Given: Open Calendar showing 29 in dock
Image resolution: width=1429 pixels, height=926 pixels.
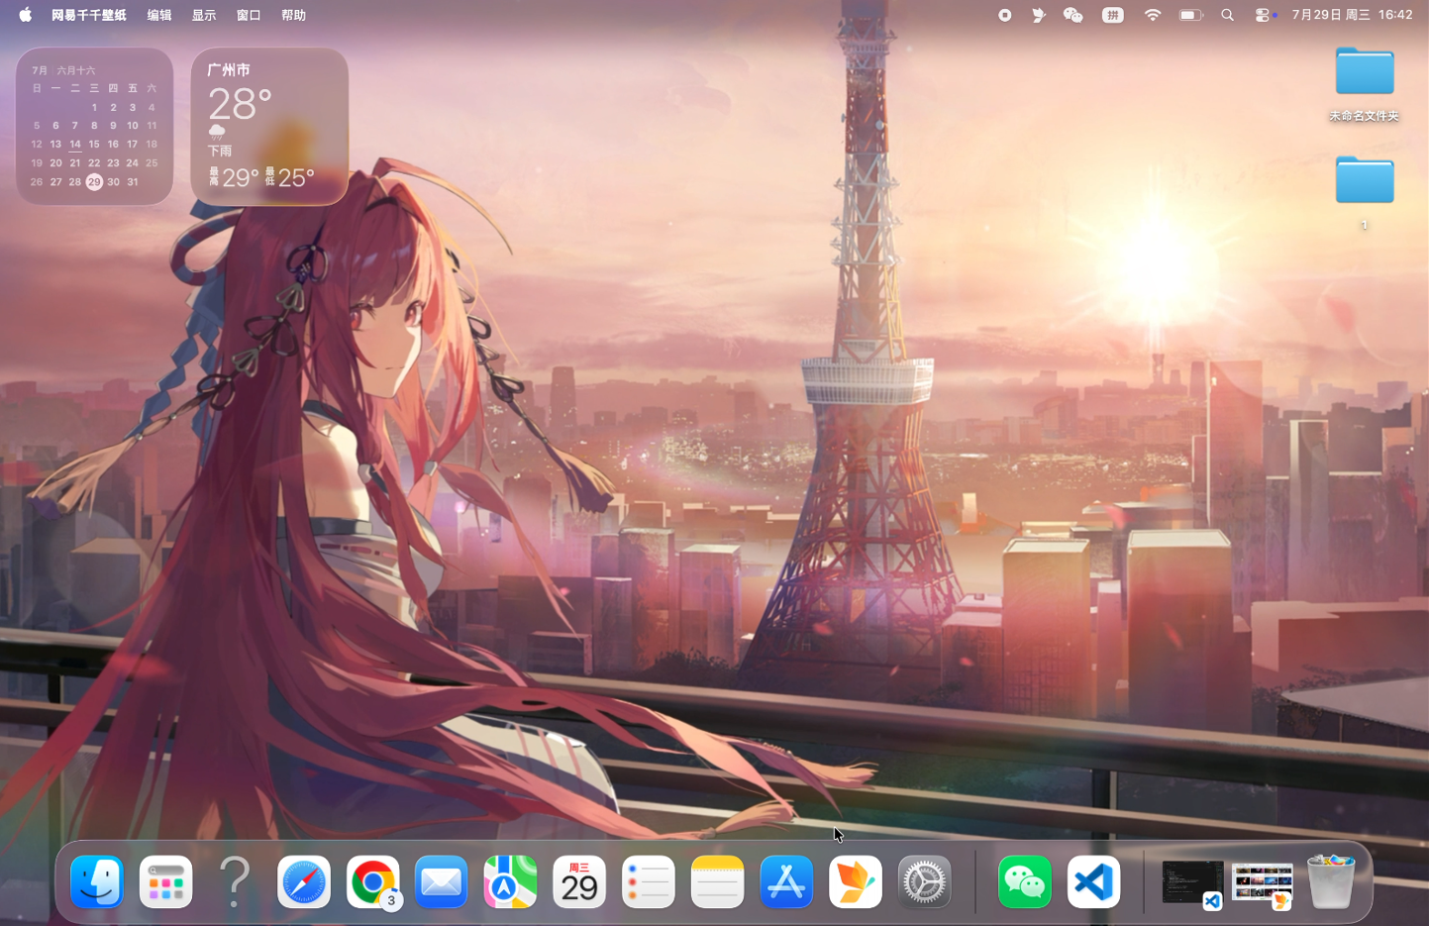Looking at the screenshot, I should tap(579, 881).
